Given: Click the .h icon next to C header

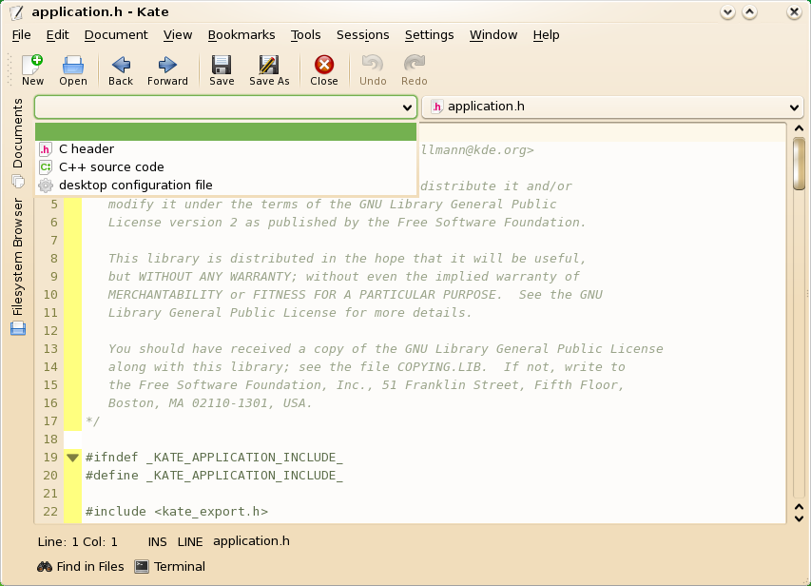Looking at the screenshot, I should tap(46, 149).
